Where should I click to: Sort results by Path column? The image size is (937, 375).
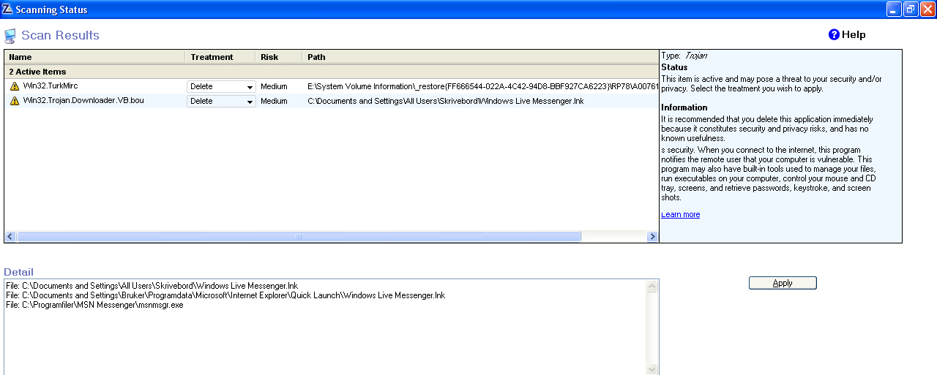click(480, 57)
